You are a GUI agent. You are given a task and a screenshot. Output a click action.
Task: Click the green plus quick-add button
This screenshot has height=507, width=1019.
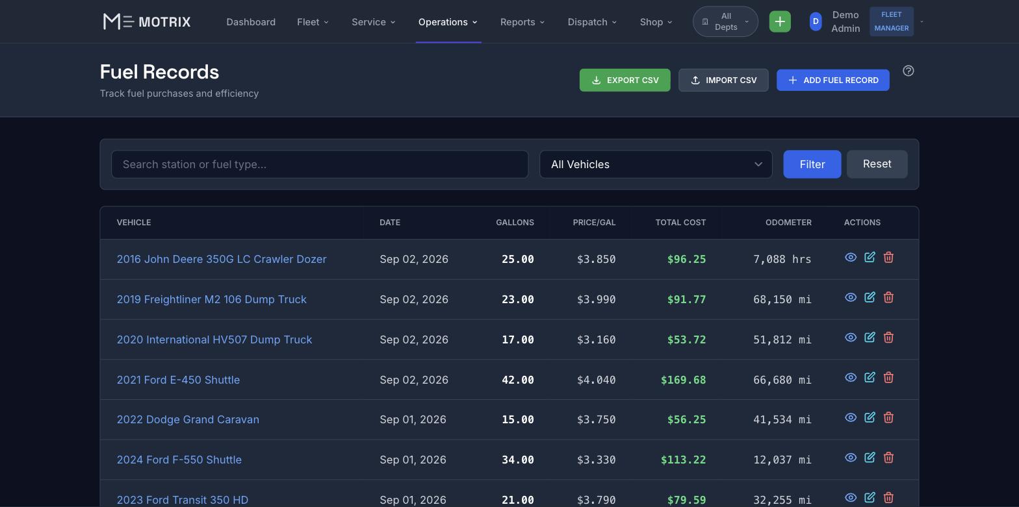(x=780, y=21)
